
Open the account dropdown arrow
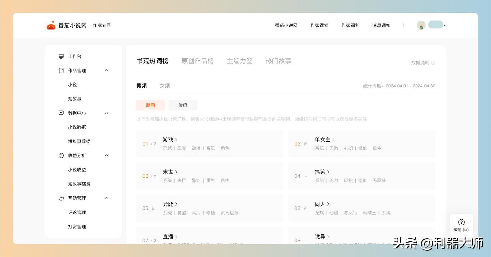pos(445,25)
